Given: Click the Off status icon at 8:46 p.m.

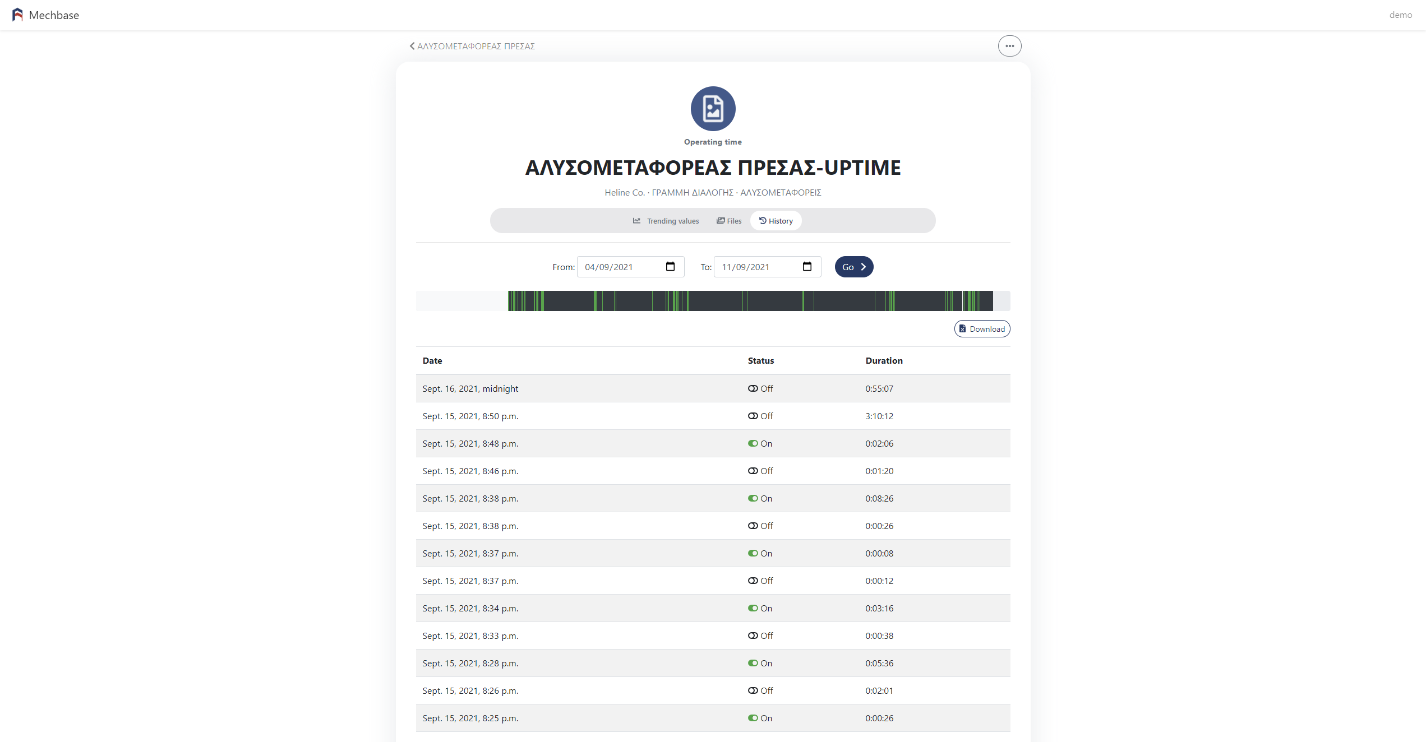Looking at the screenshot, I should pos(753,471).
